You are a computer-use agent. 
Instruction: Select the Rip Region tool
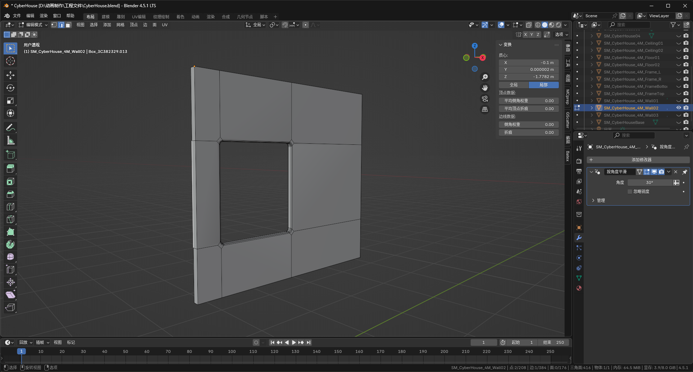click(10, 308)
